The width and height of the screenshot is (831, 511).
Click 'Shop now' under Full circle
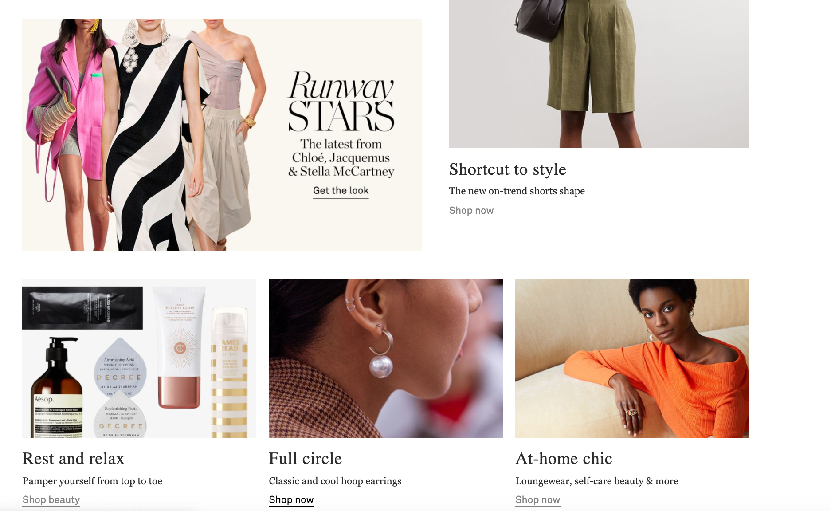pyautogui.click(x=291, y=500)
